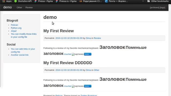
Task: Open the Редагування bookmark
Action: 91,1
